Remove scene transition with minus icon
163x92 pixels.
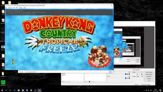click(x=139, y=74)
